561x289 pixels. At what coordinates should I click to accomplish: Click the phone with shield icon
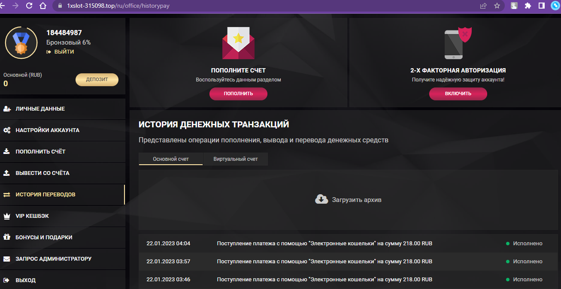(458, 43)
